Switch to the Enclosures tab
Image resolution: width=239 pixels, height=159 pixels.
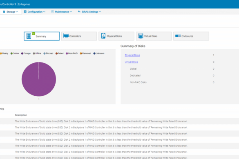[191, 36]
